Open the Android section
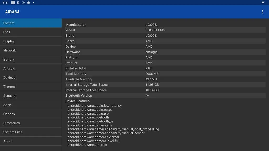269x151 pixels. point(31,68)
